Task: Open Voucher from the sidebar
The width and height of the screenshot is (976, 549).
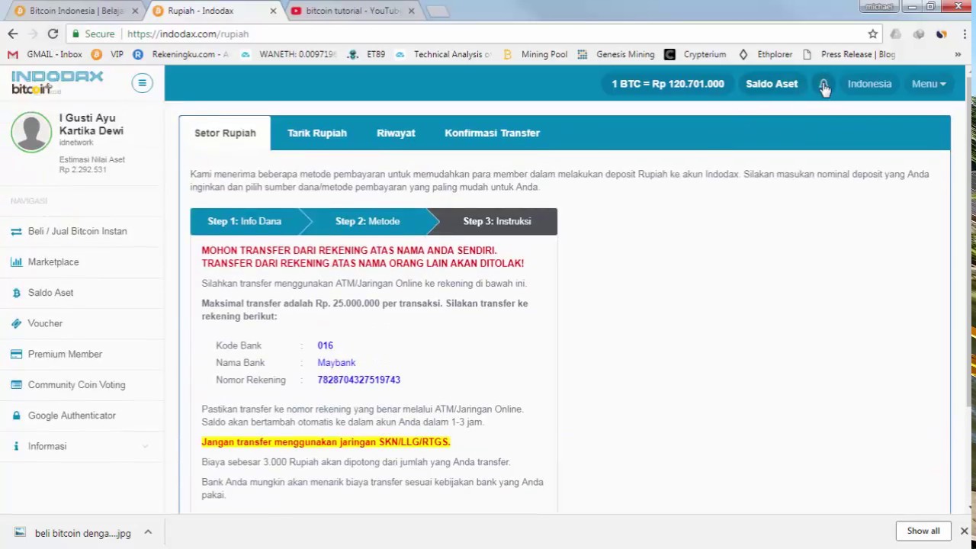Action: pyautogui.click(x=45, y=323)
